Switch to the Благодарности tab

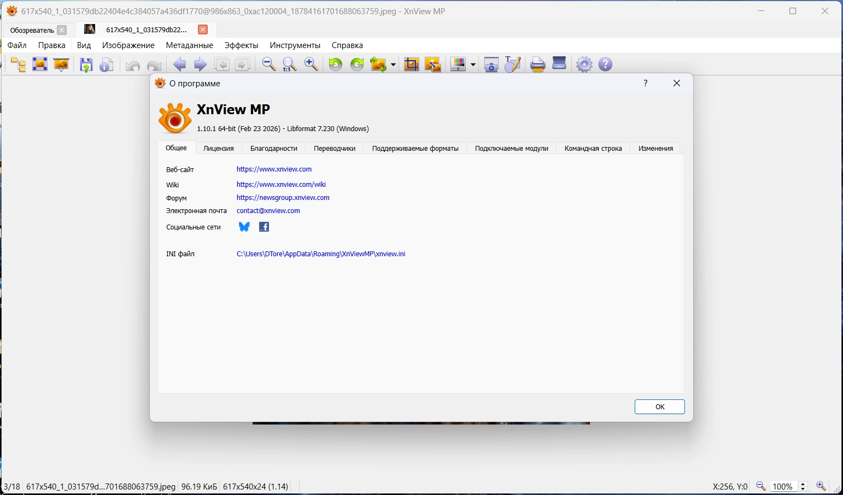pos(274,149)
